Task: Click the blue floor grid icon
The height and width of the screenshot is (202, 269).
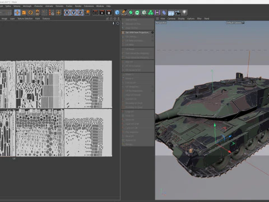Action: 171,13
